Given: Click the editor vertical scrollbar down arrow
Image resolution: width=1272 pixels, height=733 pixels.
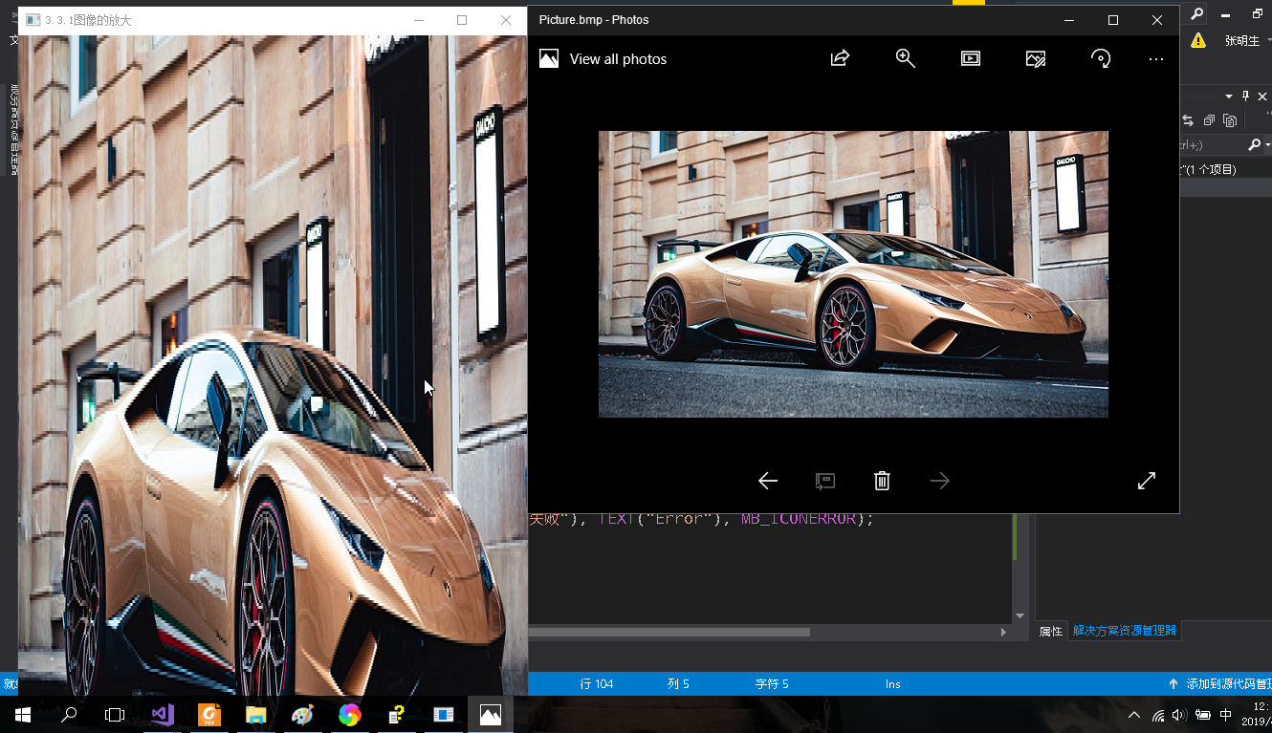Looking at the screenshot, I should point(1020,616).
